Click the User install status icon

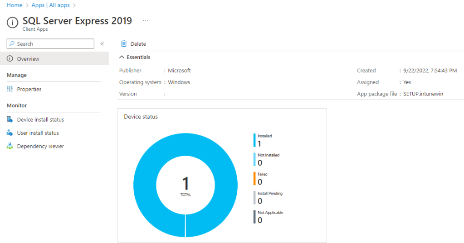[10, 133]
